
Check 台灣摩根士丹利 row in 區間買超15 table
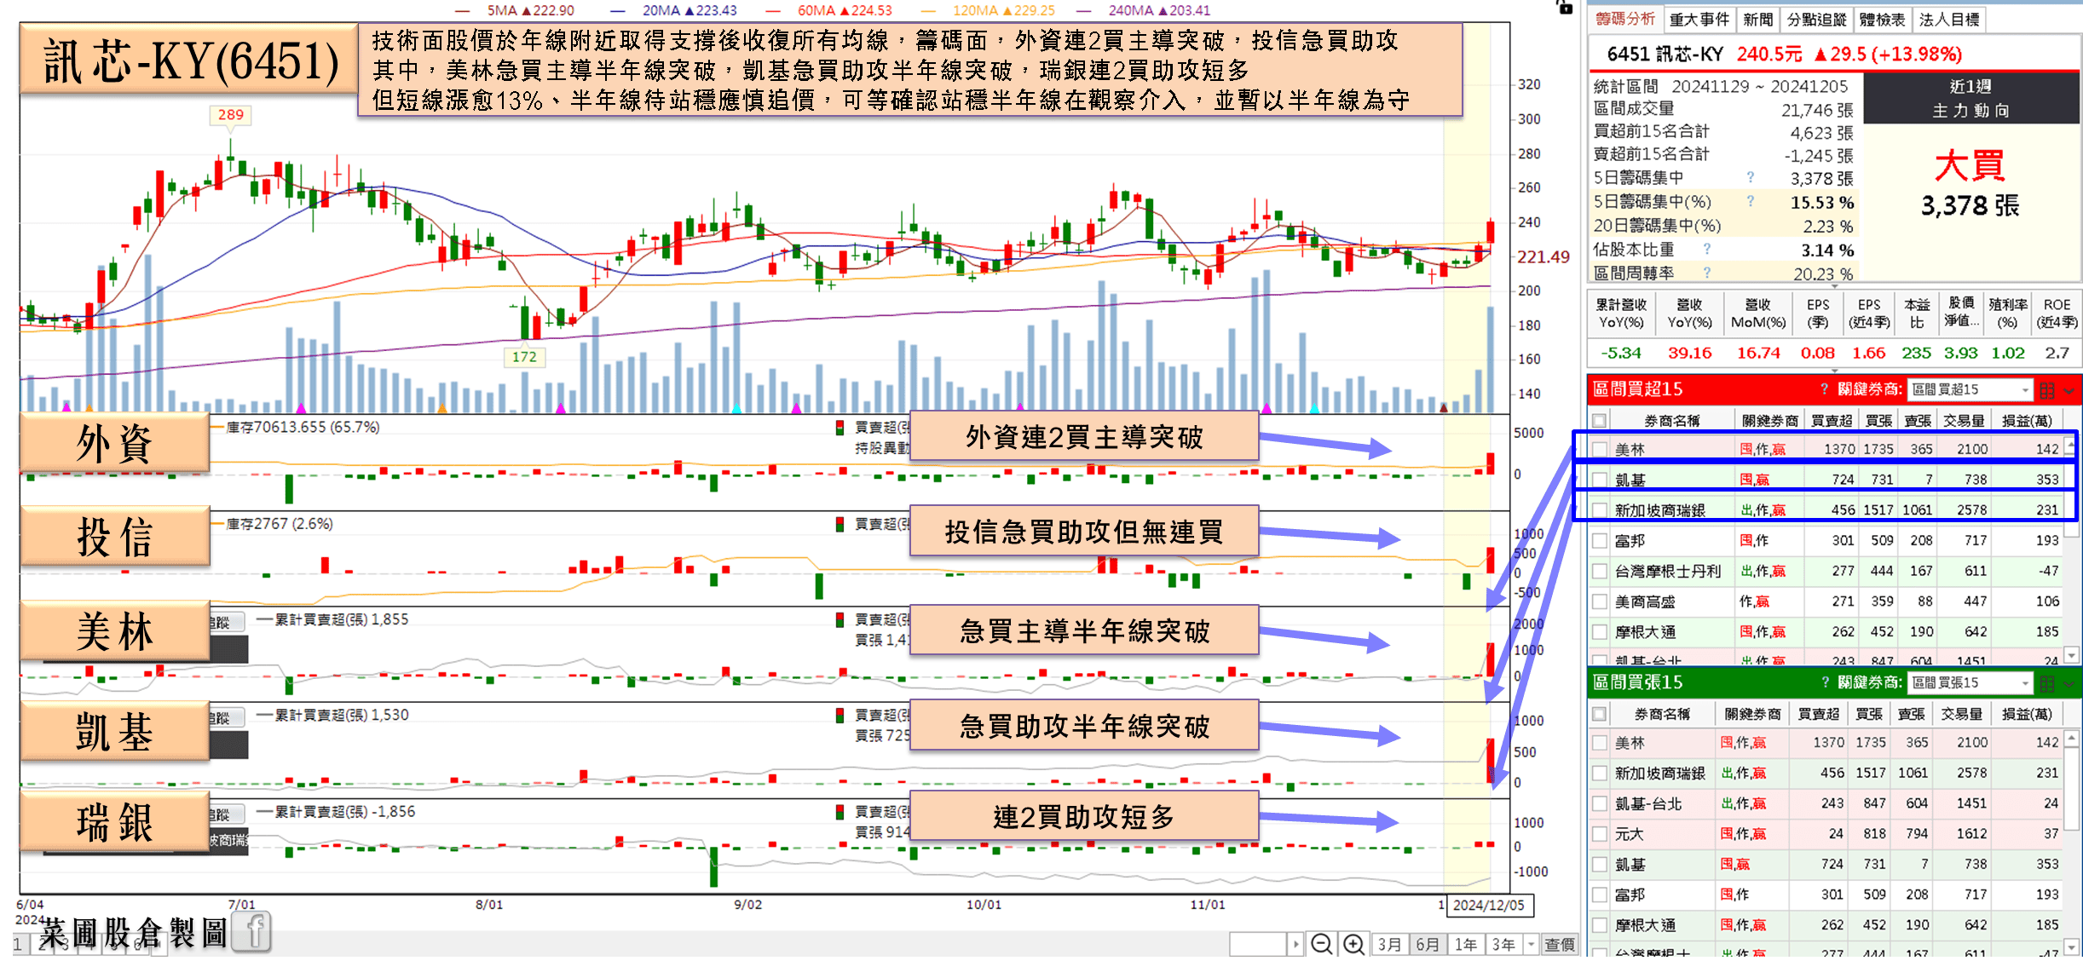click(x=1600, y=572)
